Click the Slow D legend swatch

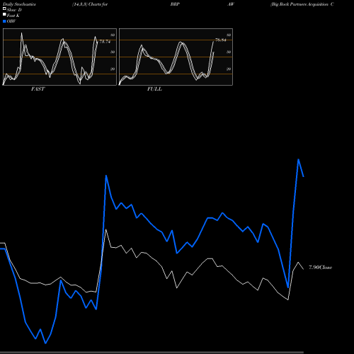(4, 8)
